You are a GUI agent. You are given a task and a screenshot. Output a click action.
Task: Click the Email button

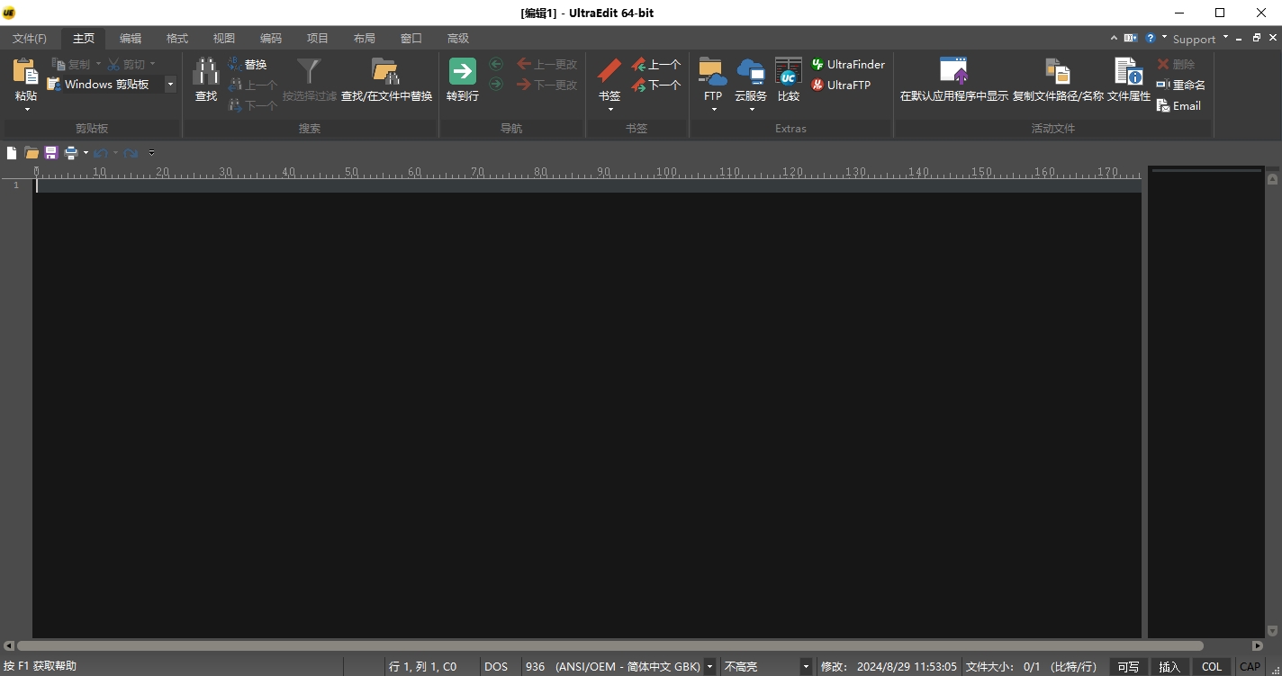click(x=1178, y=106)
